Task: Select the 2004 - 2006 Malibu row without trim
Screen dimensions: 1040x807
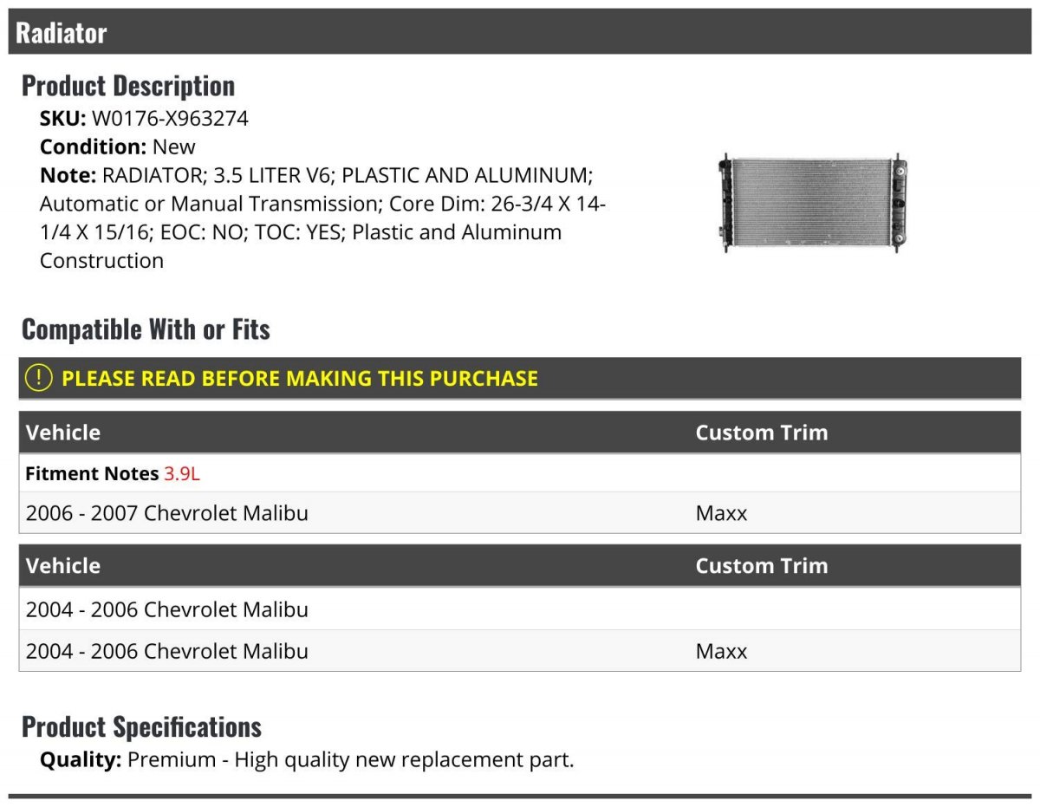Action: coord(520,609)
